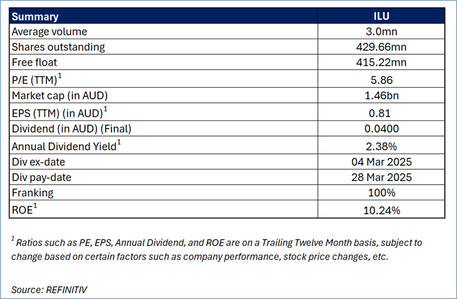Click the 10.24% ROE value

point(382,209)
